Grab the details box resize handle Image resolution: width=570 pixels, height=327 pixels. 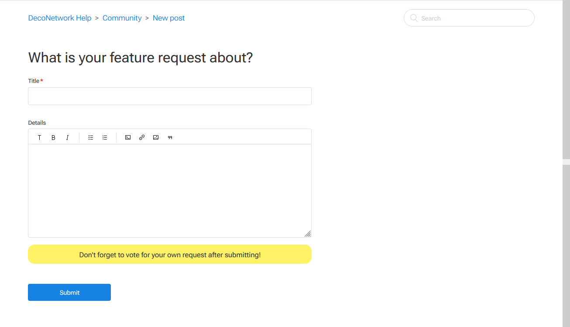pos(308,234)
